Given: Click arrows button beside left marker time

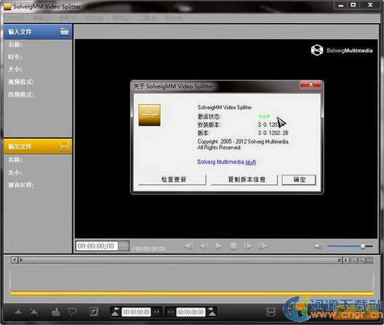Looking at the screenshot, I should pos(156,312).
